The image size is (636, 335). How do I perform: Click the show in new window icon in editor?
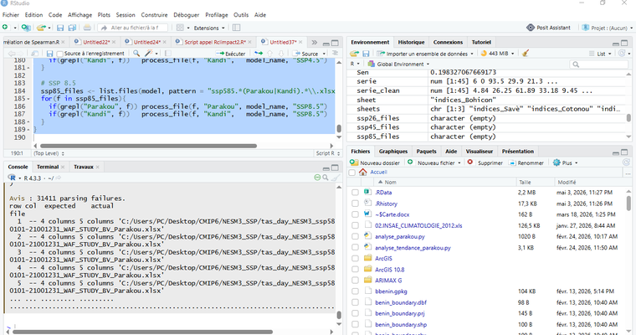(x=35, y=54)
